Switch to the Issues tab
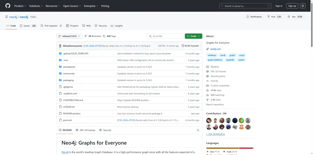313x155 pixels. (x=28, y=26)
